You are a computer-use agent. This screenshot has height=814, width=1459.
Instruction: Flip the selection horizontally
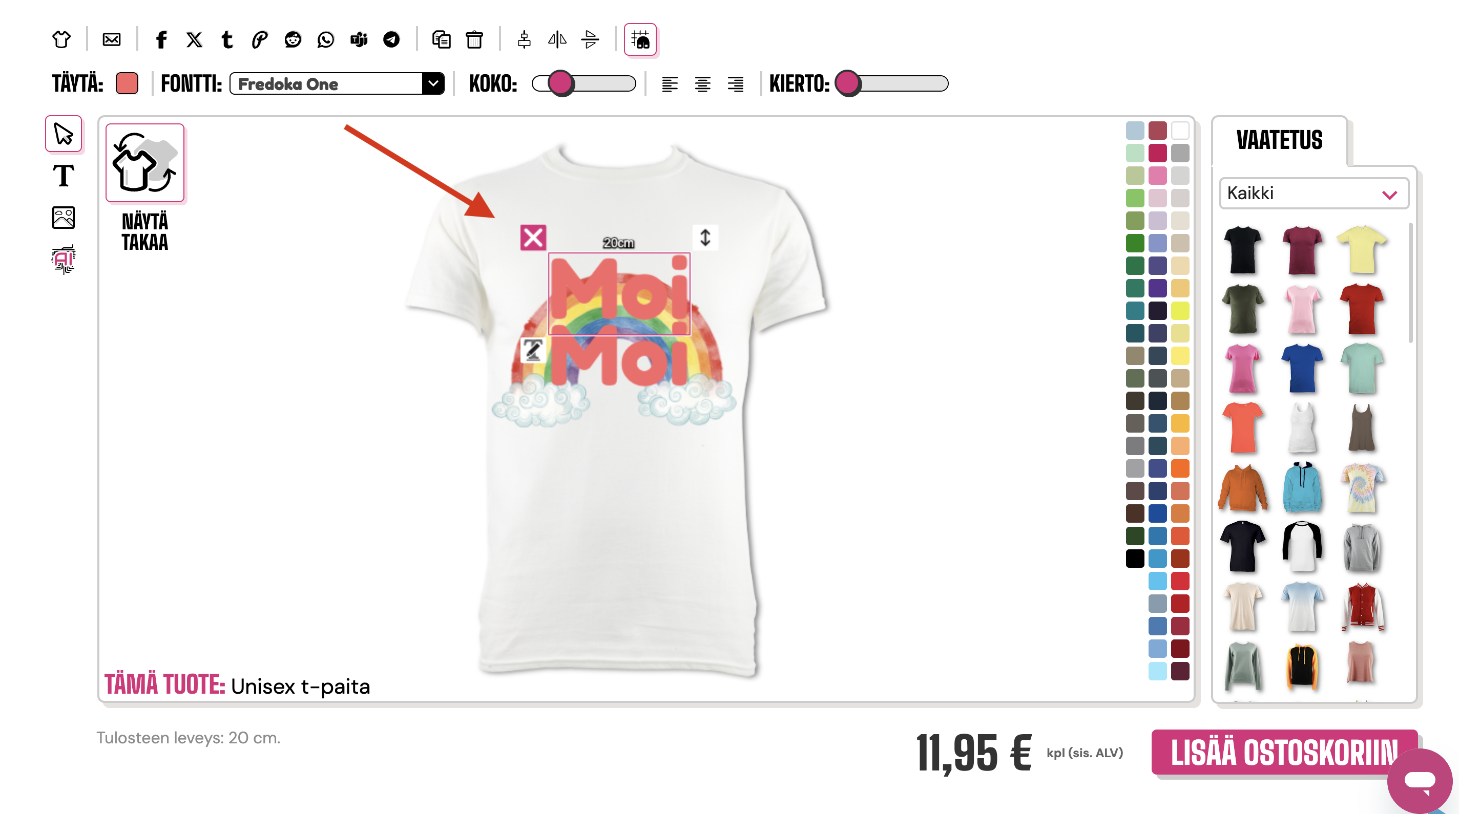click(x=557, y=39)
